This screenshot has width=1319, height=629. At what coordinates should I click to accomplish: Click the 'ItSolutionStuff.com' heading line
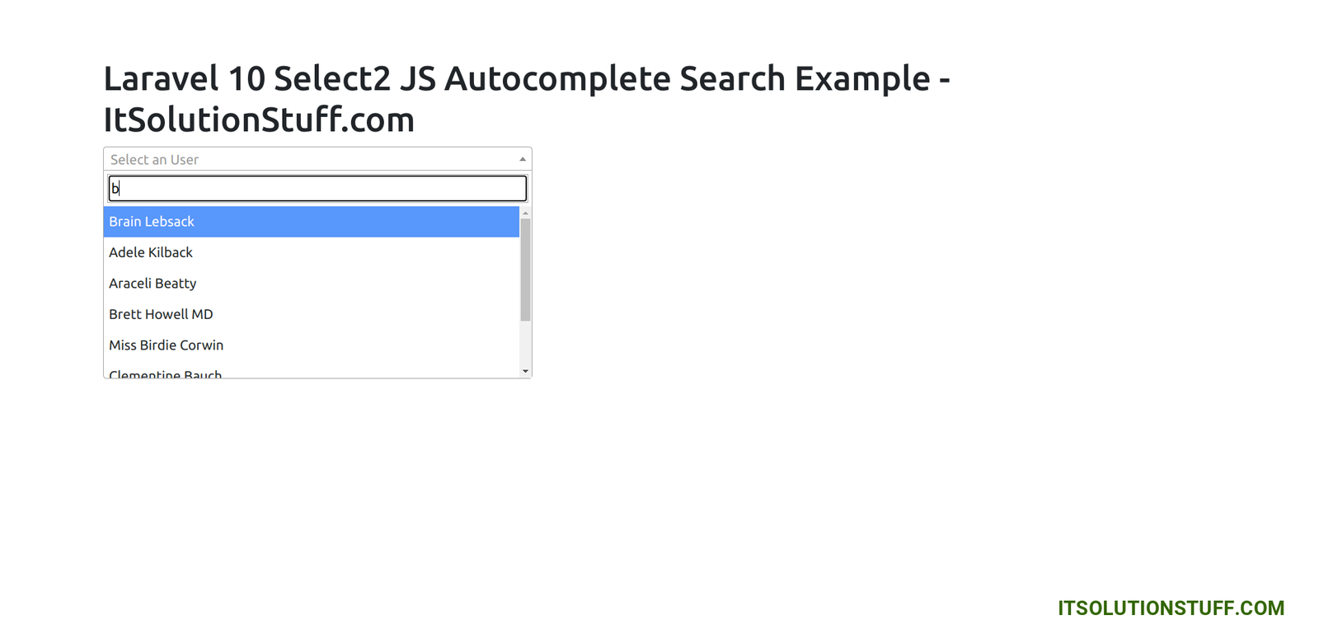pyautogui.click(x=258, y=120)
